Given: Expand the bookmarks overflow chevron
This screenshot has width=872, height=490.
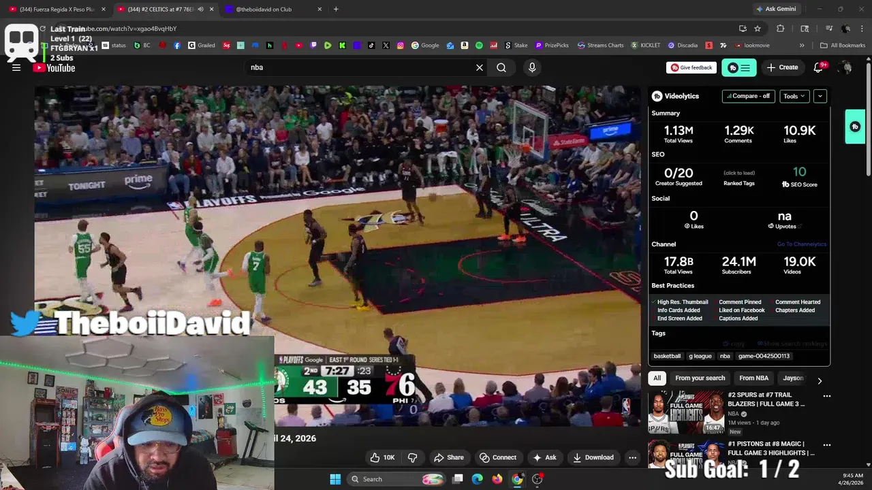Looking at the screenshot, I should (802, 46).
